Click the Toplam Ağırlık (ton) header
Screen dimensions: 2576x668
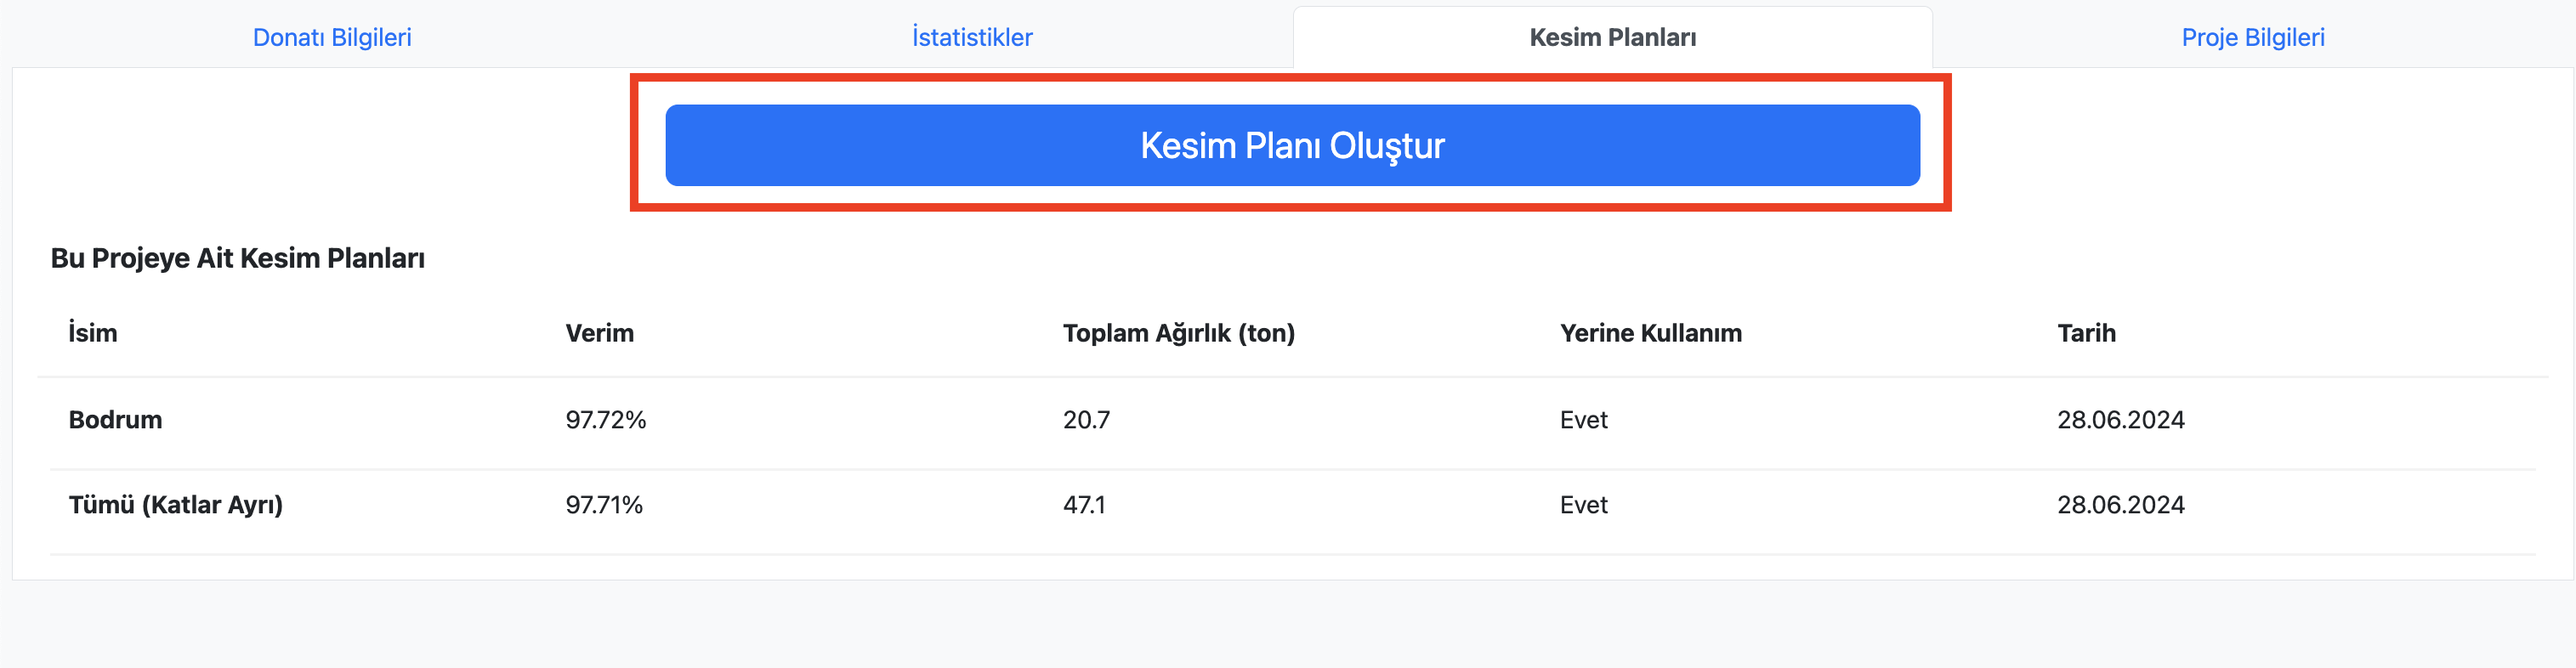1178,333
